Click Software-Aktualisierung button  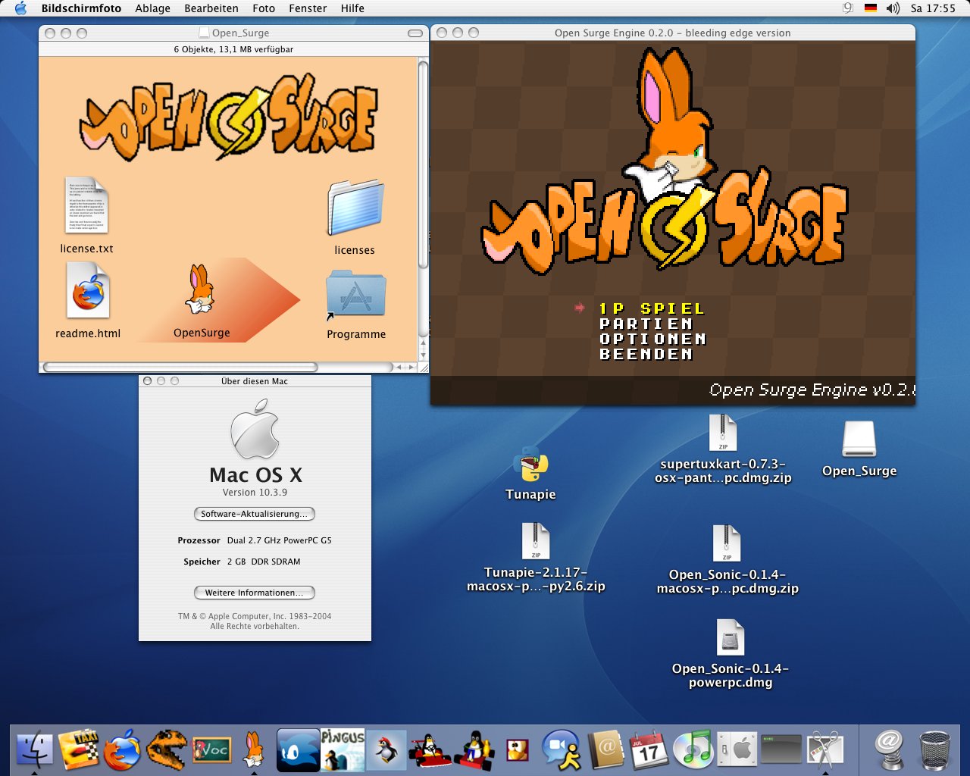tap(254, 514)
